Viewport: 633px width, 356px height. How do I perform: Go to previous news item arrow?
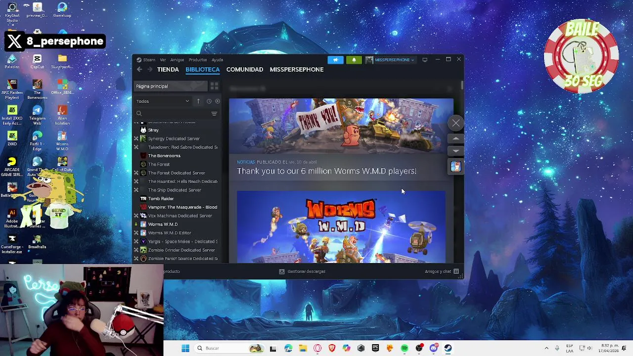456,139
